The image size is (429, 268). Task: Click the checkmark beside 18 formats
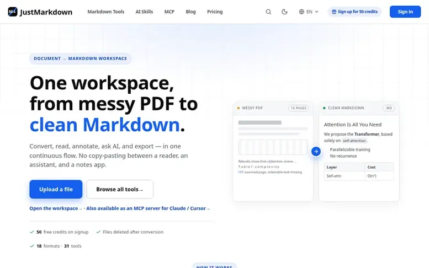31,246
